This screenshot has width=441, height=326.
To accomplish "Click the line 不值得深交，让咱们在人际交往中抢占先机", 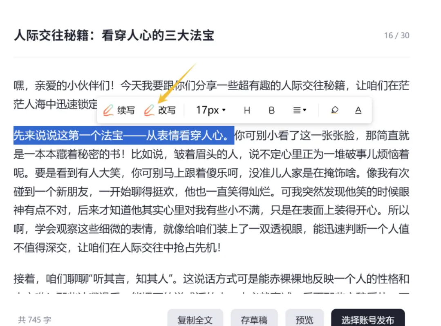I will pyautogui.click(x=117, y=248).
